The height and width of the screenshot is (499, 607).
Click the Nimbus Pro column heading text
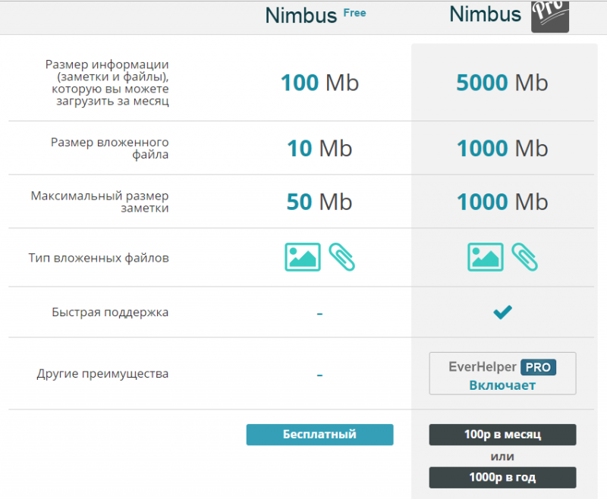click(x=486, y=14)
